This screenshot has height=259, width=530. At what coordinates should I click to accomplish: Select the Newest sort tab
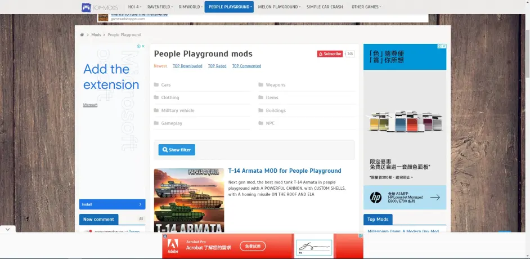[160, 66]
